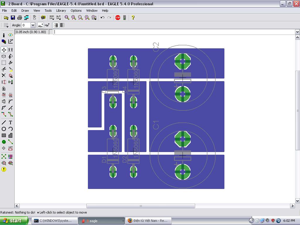Select the Arc tool
The image size is (300, 225).
[x=11, y=129]
